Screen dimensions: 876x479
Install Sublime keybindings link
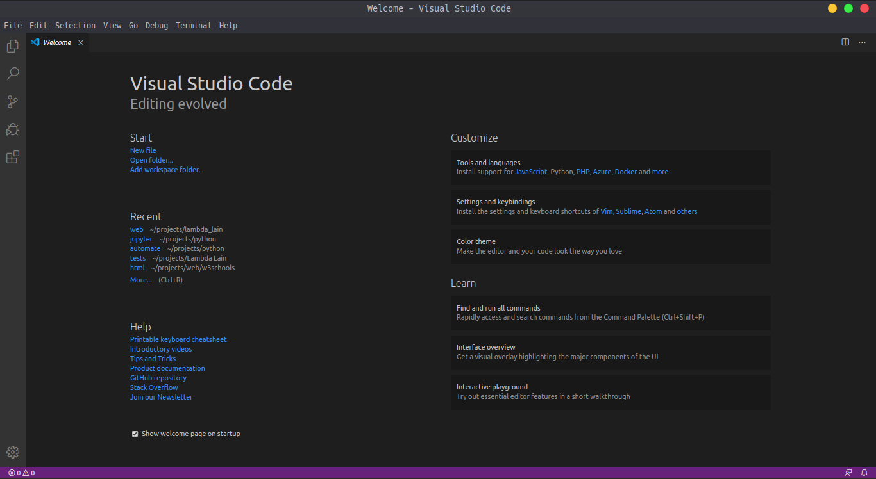[x=628, y=211]
